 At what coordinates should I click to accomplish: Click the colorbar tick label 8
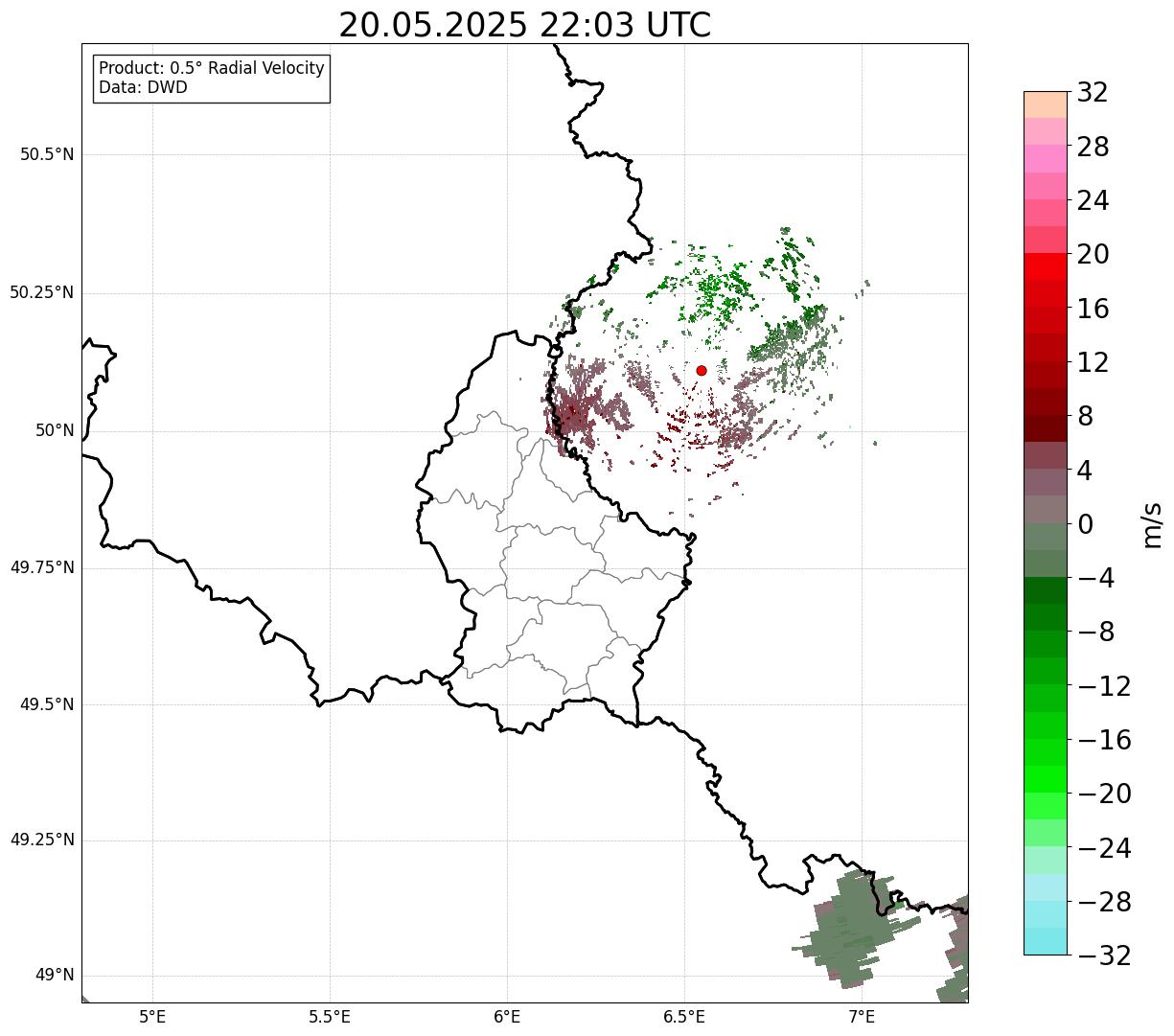click(1085, 416)
